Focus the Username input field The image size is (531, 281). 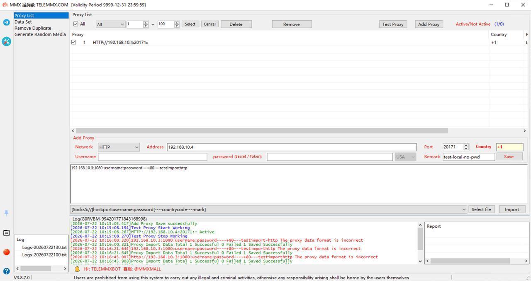(x=152, y=157)
